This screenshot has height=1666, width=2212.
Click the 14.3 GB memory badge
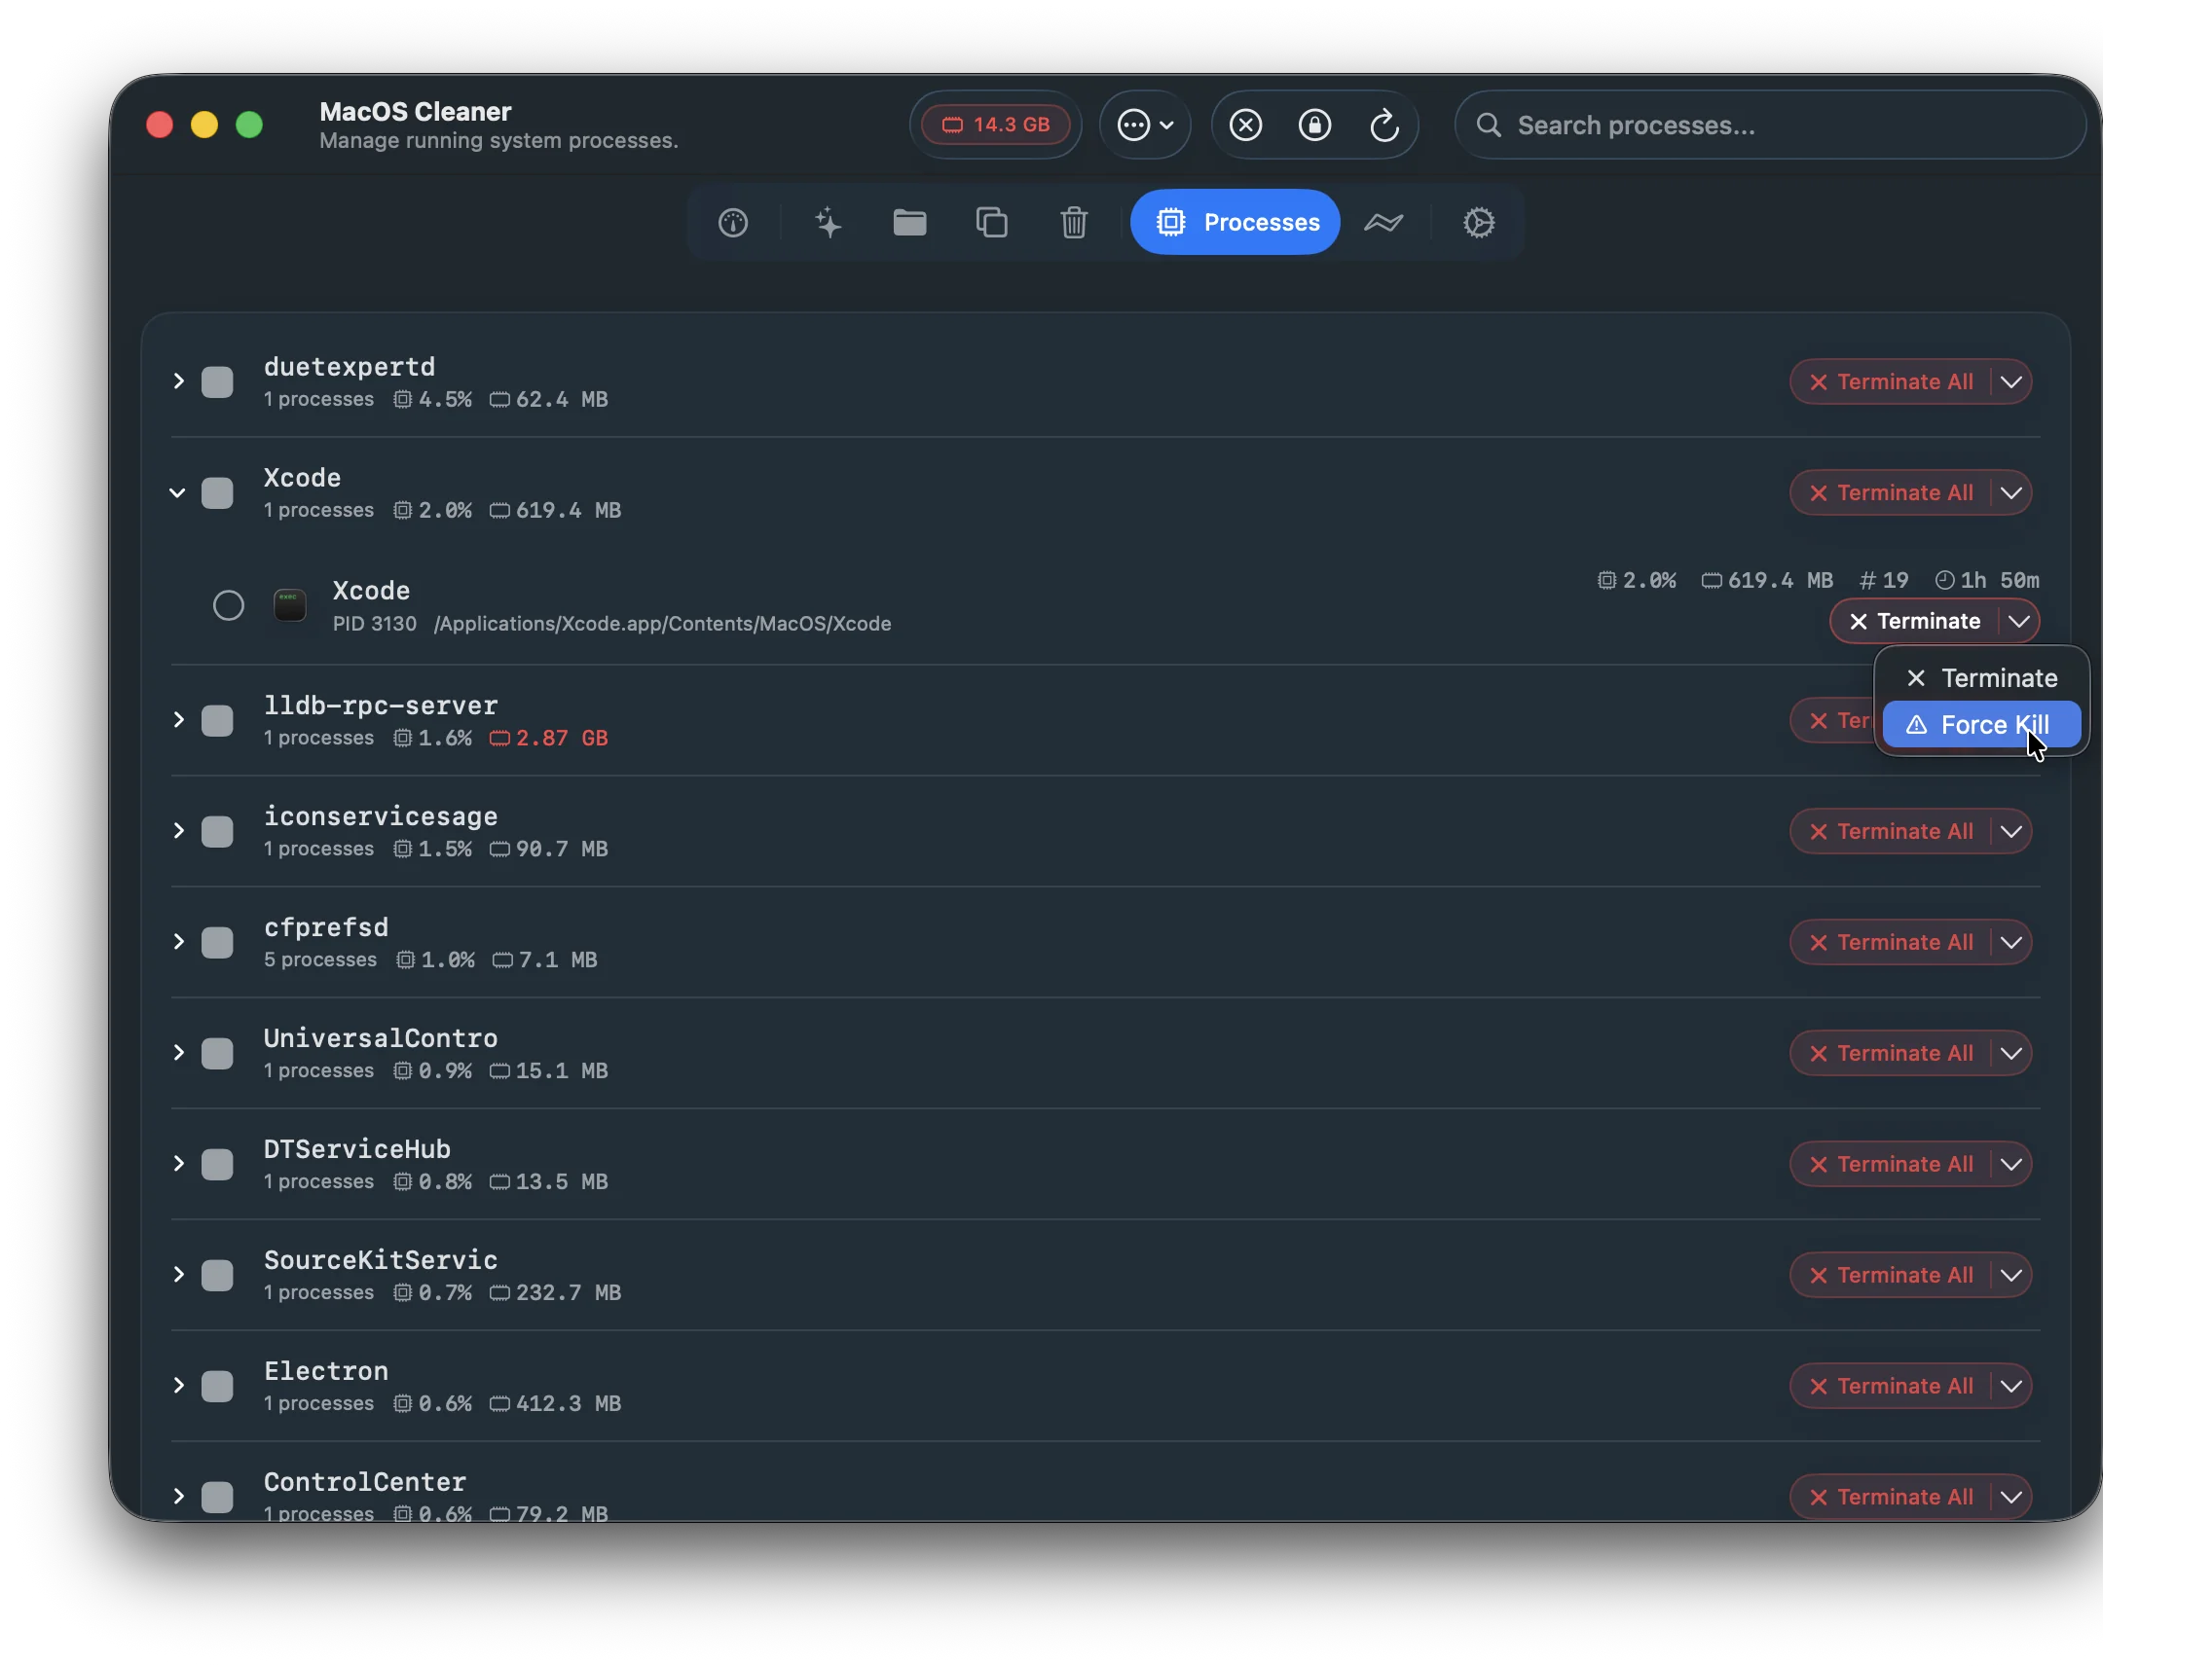coord(995,125)
